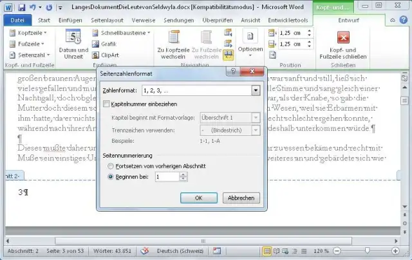Open the Optionen dropdown
The width and height of the screenshot is (412, 260).
[x=250, y=43]
